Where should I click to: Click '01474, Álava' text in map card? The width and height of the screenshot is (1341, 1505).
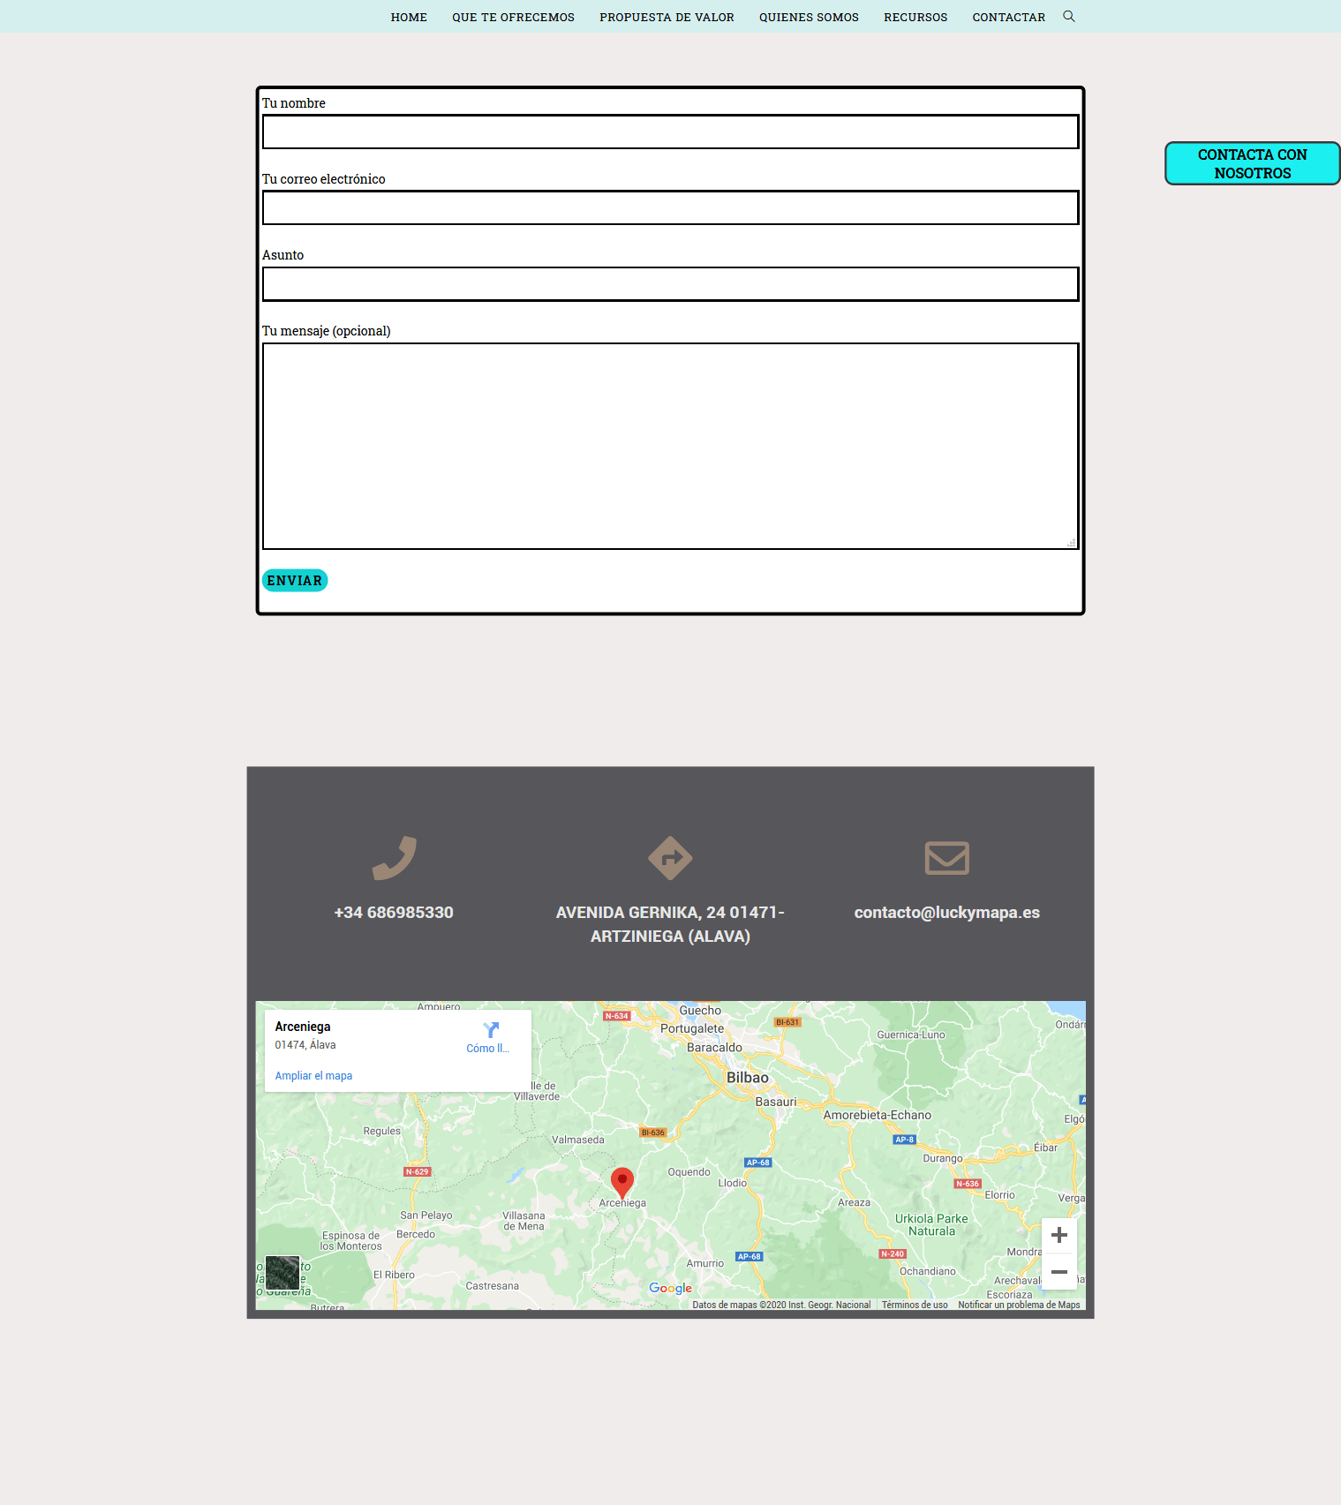pyautogui.click(x=305, y=1045)
